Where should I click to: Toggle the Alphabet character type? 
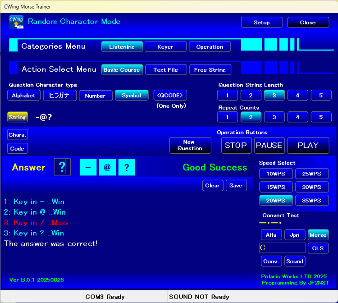coord(23,96)
